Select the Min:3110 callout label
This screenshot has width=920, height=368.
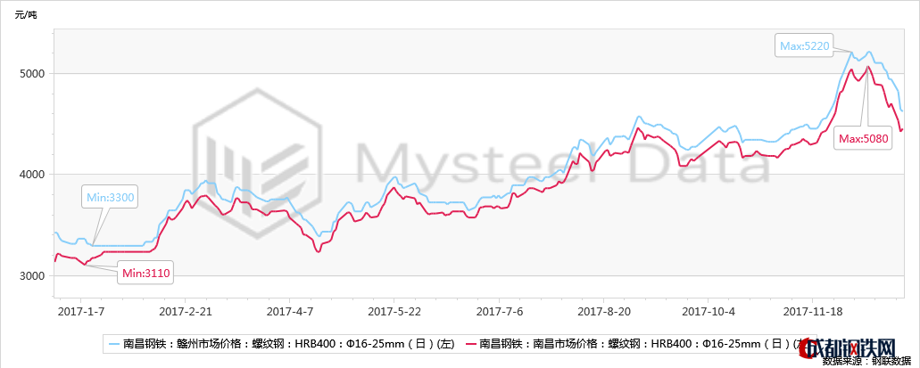(x=146, y=272)
